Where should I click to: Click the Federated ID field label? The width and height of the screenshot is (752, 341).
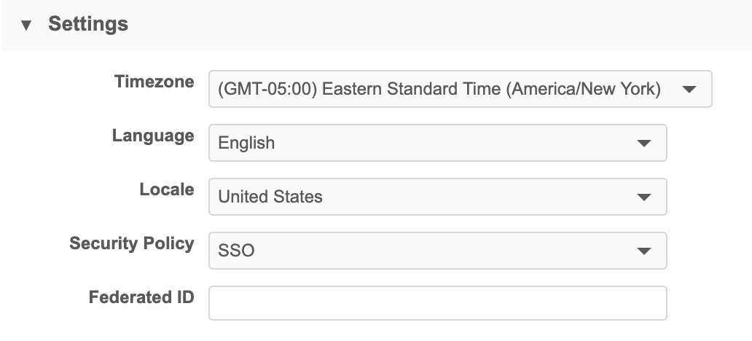[141, 297]
